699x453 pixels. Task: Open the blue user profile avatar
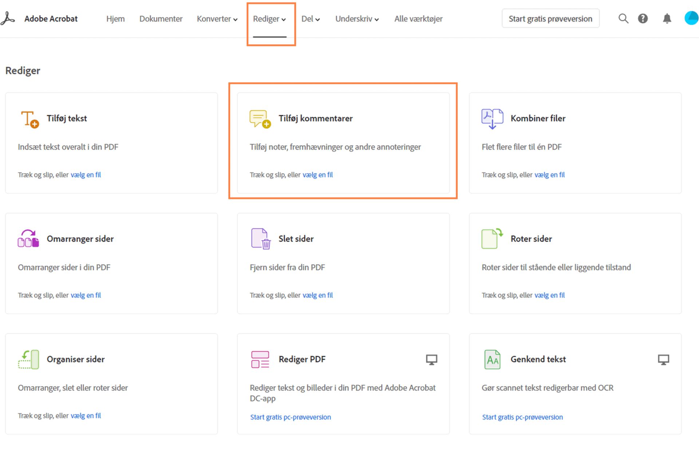point(691,18)
